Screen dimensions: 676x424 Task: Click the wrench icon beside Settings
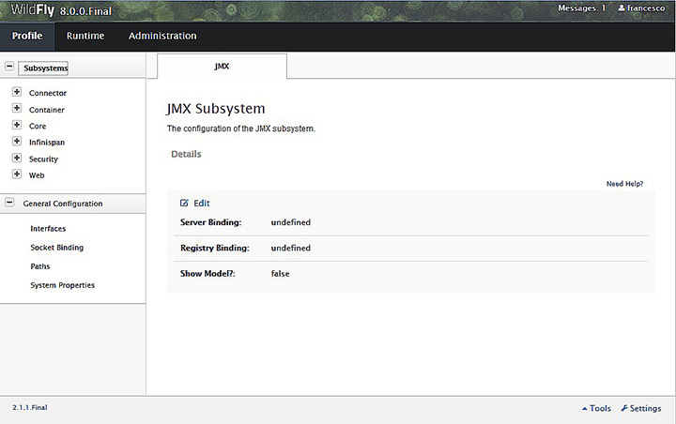(x=624, y=408)
